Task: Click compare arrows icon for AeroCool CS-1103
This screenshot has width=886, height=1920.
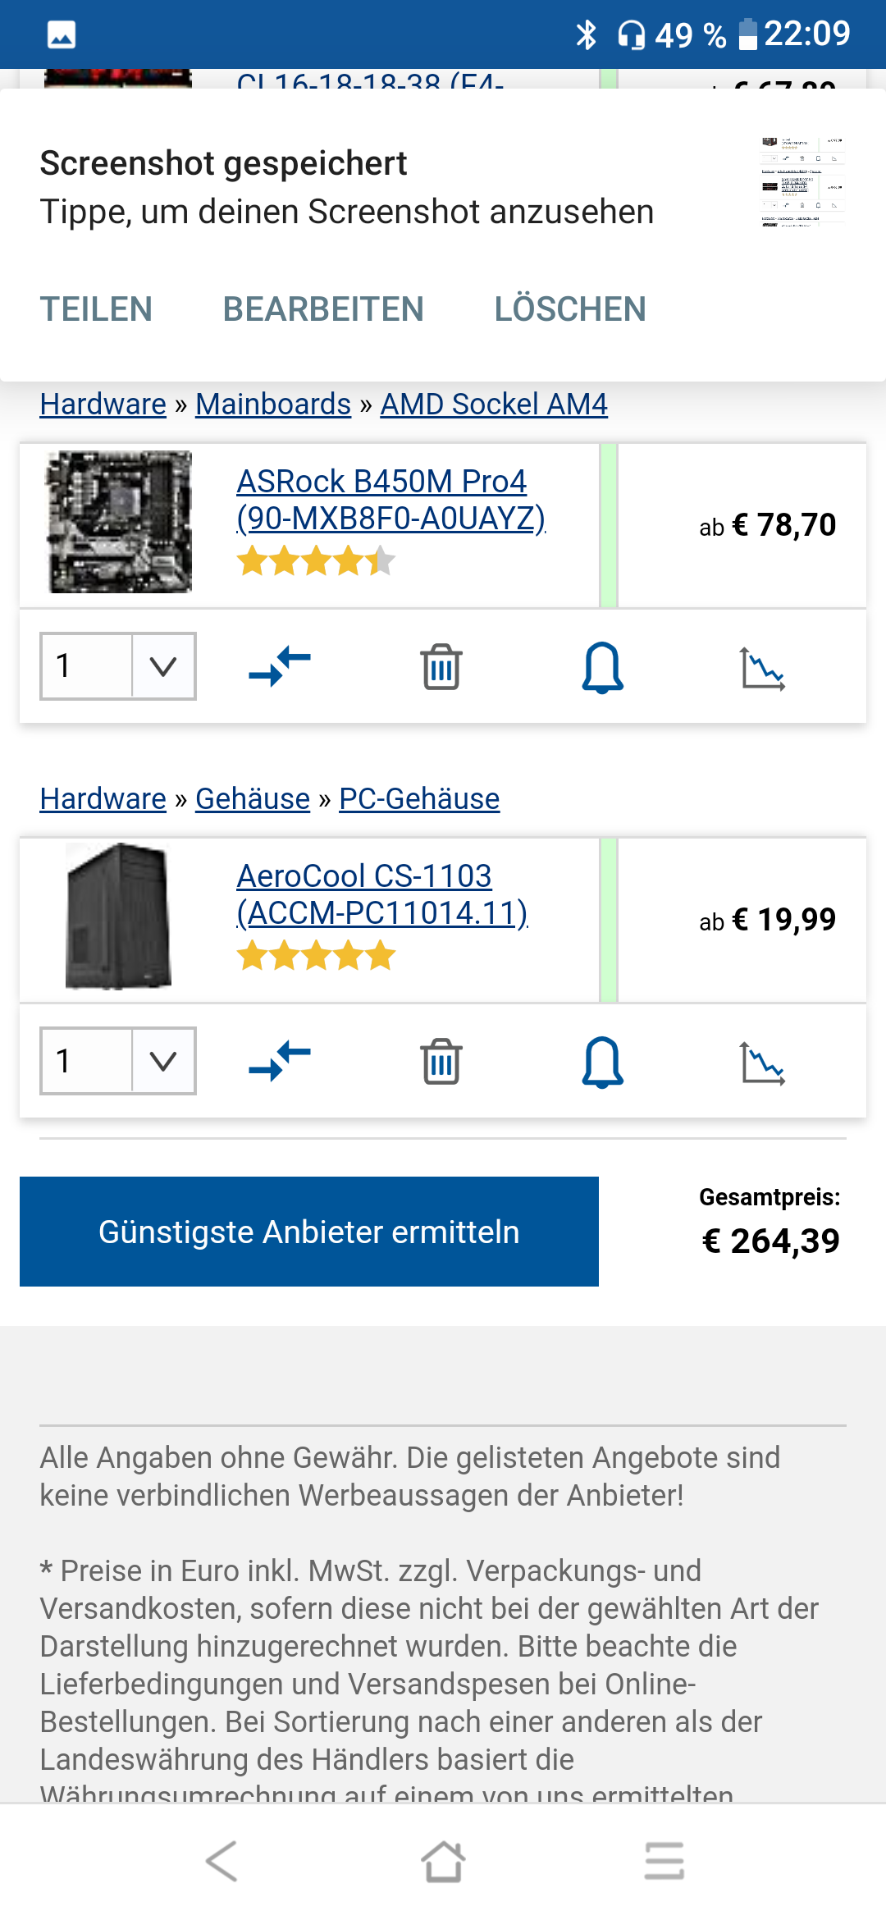Action: point(280,1061)
